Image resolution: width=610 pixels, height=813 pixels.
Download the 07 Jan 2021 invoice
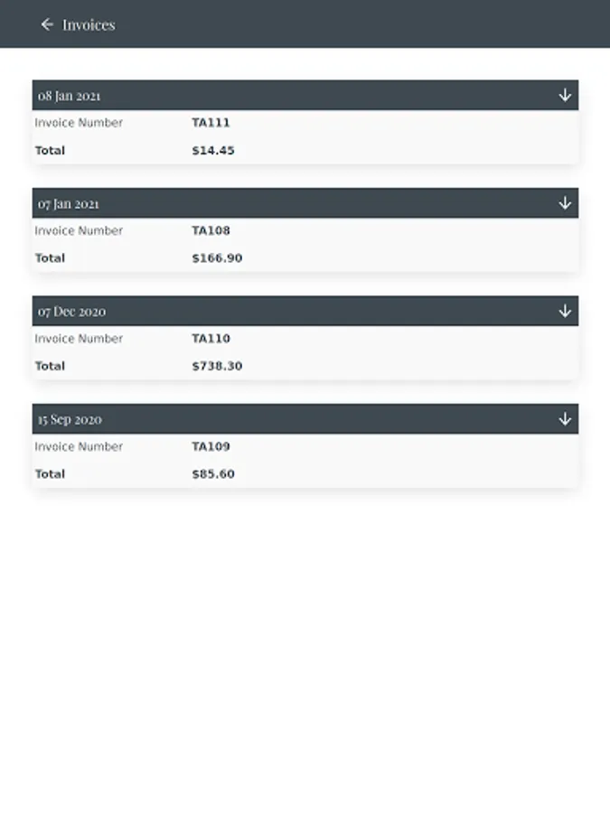coord(565,203)
